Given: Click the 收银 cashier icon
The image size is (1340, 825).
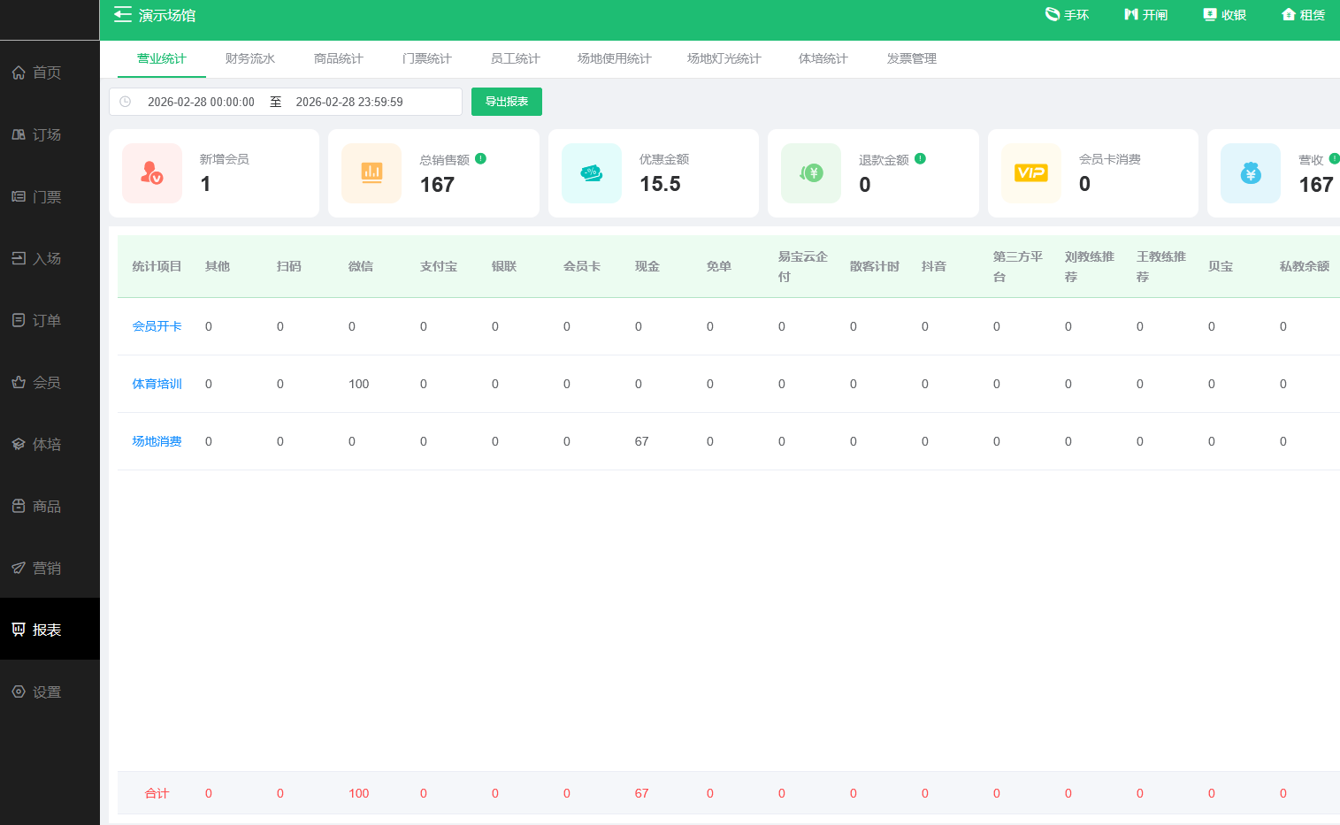Looking at the screenshot, I should [x=1210, y=14].
